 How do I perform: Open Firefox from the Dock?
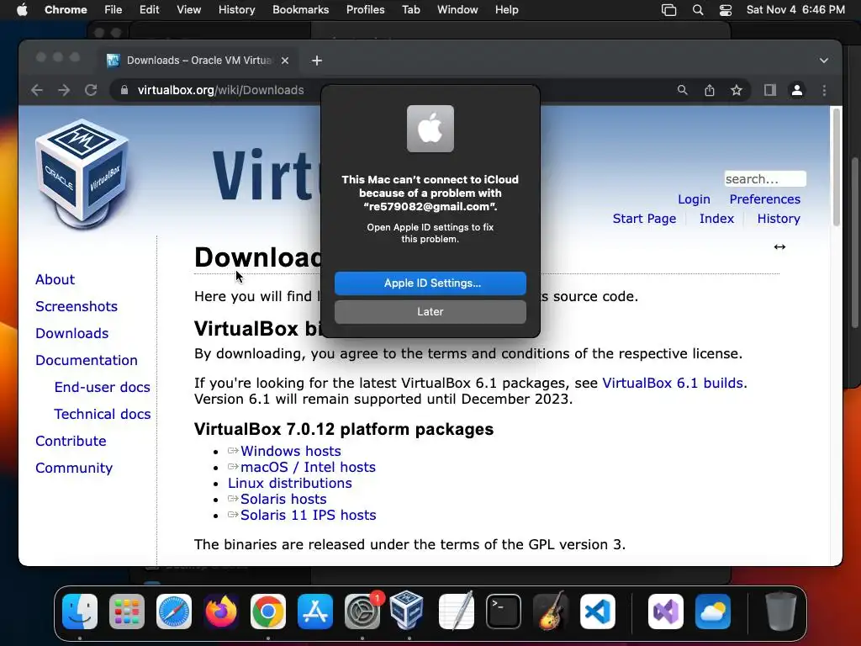point(221,612)
